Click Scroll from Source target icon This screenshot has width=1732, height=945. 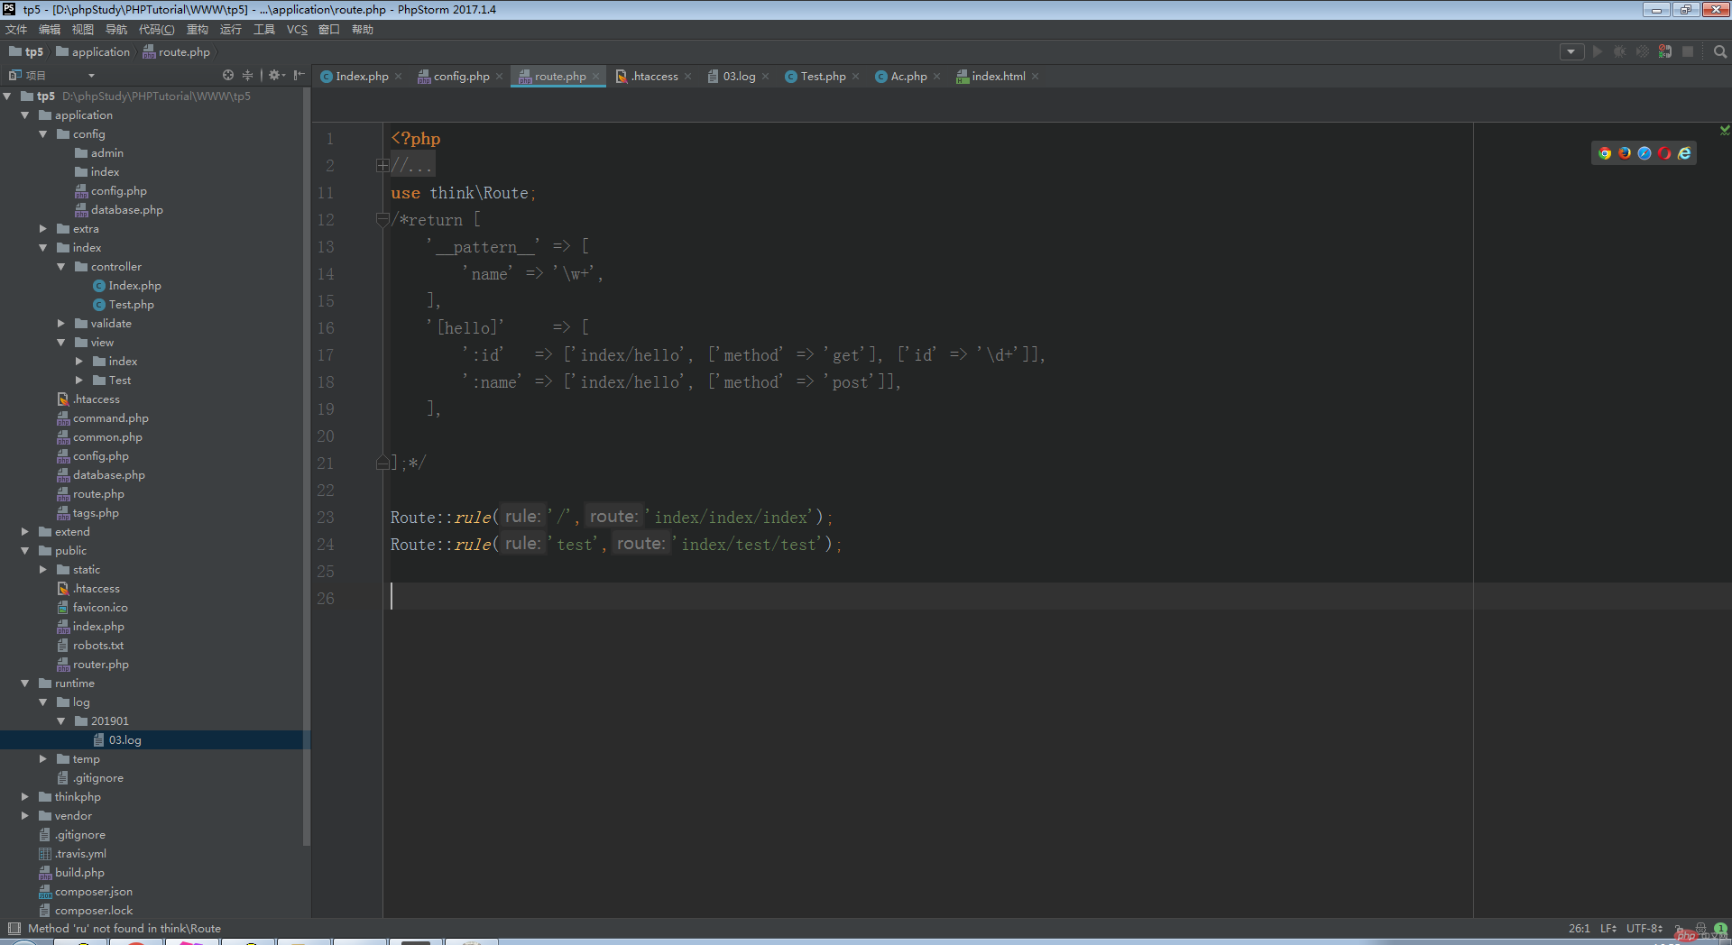point(228,76)
